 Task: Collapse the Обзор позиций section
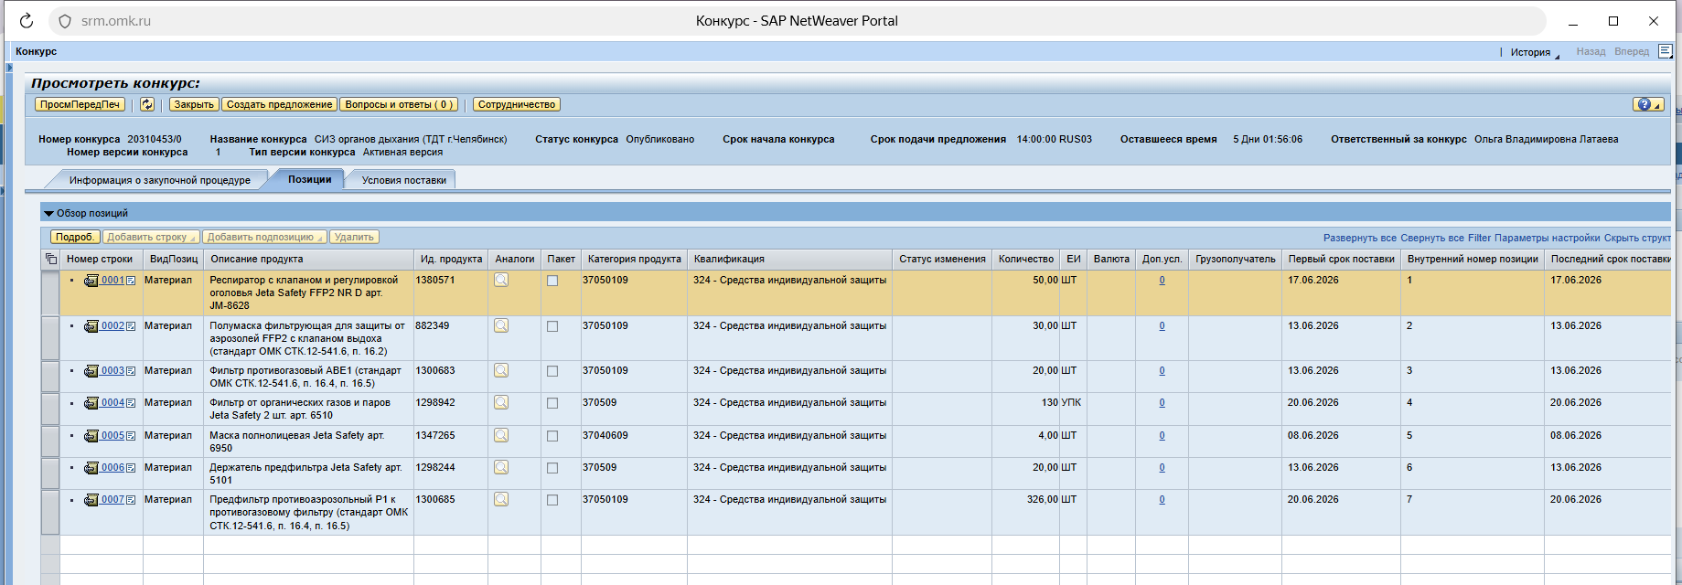pos(48,213)
